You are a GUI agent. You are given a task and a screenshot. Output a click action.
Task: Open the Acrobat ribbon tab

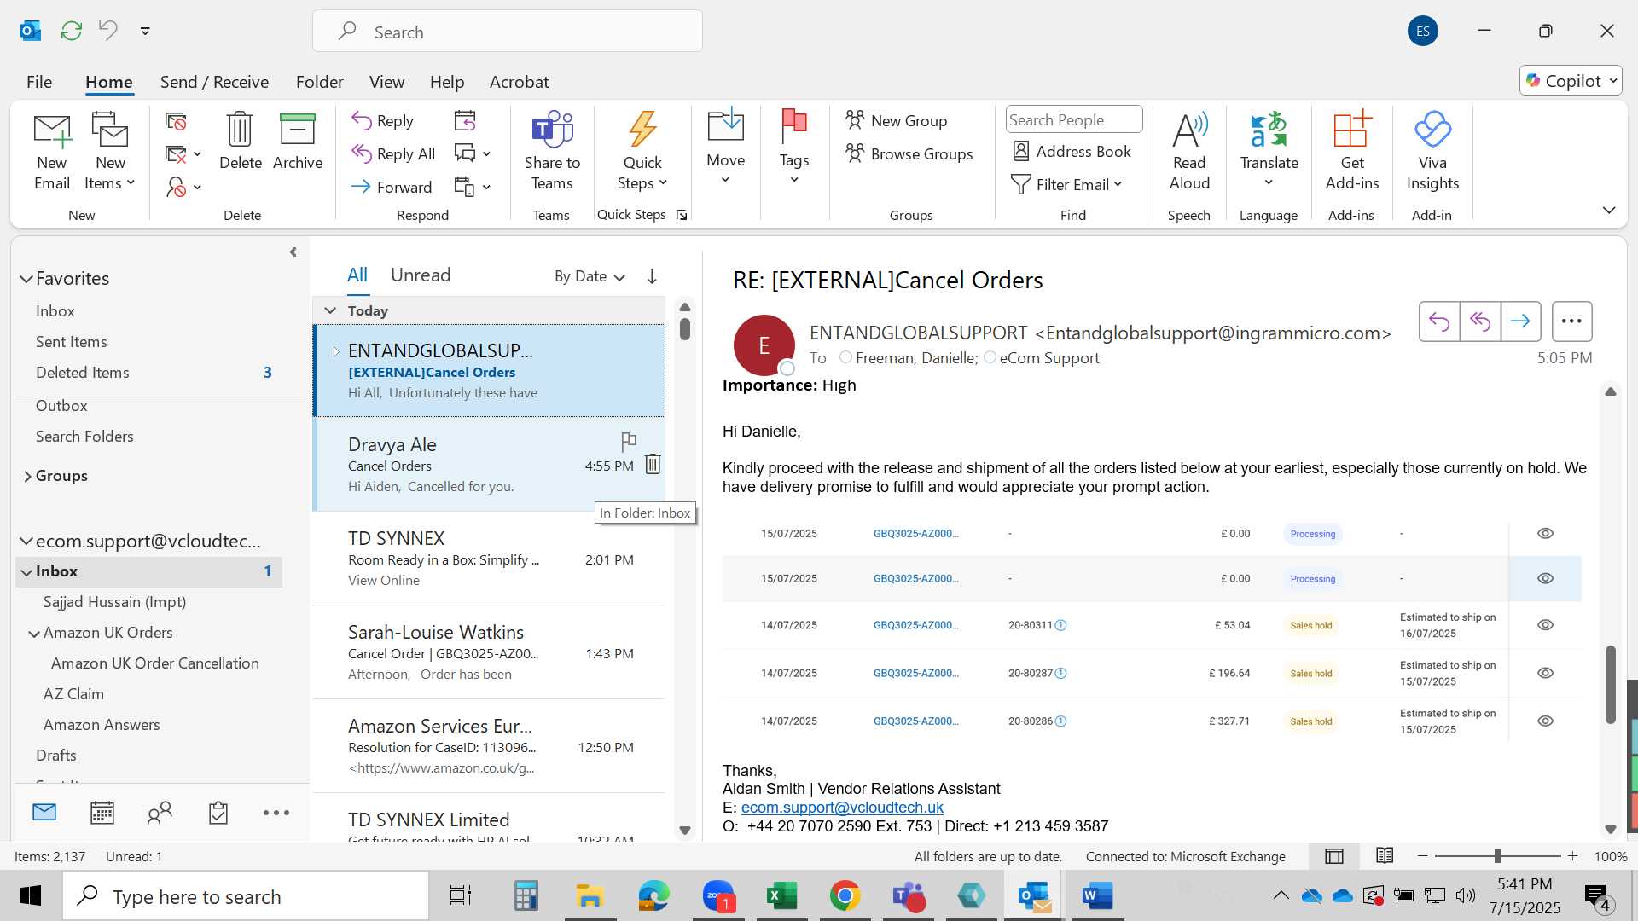pos(519,82)
